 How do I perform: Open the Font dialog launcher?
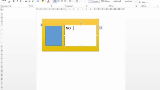[51, 6]
